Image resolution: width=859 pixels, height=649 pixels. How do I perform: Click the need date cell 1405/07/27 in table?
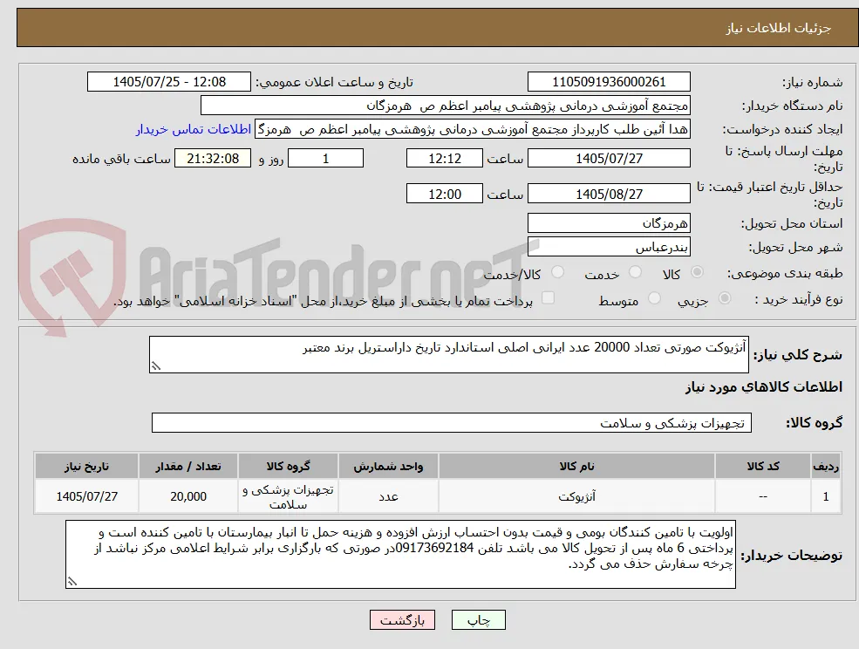coord(86,496)
